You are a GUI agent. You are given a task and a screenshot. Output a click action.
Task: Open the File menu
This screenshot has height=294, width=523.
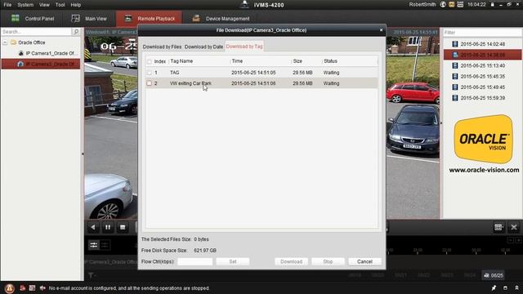[7, 5]
